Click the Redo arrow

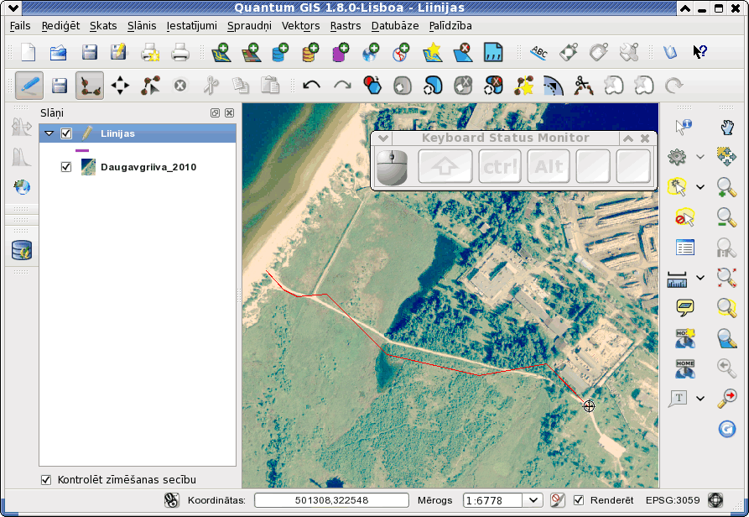(342, 86)
